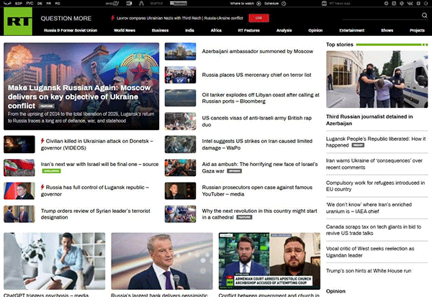
Task: Switch to ESP language edition
Action: click(x=19, y=4)
